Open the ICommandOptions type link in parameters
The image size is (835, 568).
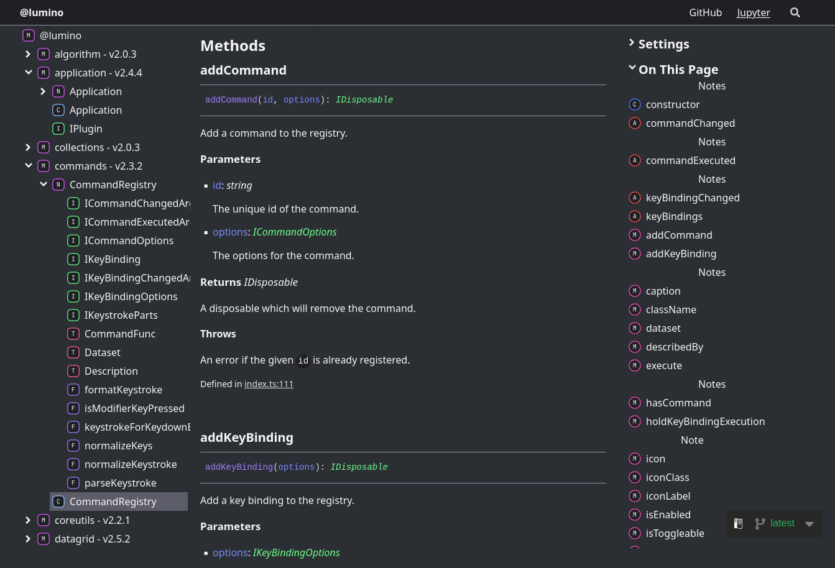click(x=295, y=232)
